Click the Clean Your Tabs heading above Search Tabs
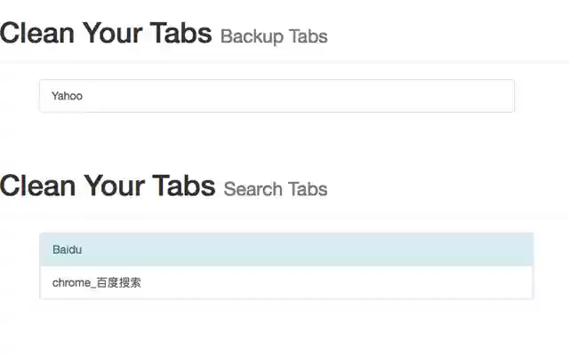Screen dimensions: 569x355 click(x=108, y=185)
